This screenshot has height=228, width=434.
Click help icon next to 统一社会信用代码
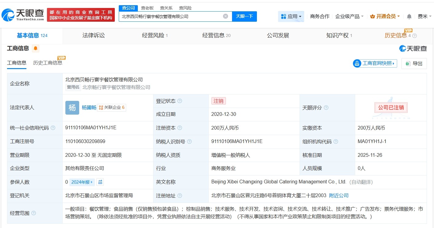click(x=53, y=128)
